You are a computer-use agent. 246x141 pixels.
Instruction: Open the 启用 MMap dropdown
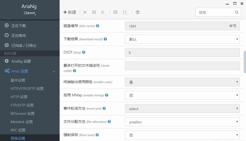pyautogui.click(x=182, y=95)
